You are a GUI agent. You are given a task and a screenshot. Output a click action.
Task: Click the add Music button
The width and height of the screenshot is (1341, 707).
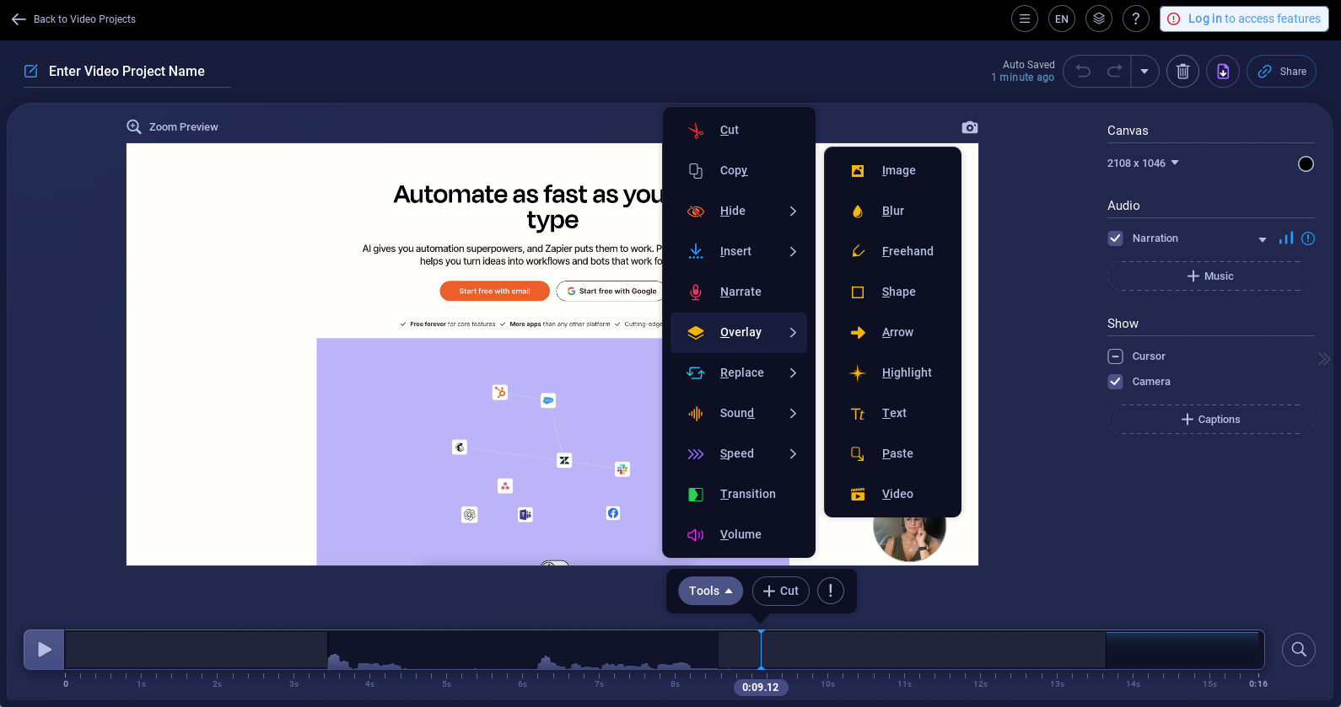pos(1210,276)
